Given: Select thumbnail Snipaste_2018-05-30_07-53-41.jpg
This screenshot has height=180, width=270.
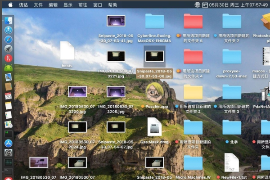Looking at the screenshot, I should coord(116,21).
